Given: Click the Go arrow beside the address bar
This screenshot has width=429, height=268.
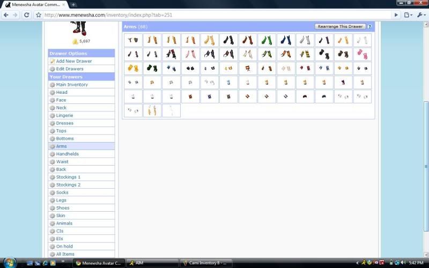Looking at the screenshot, I should pos(396,15).
